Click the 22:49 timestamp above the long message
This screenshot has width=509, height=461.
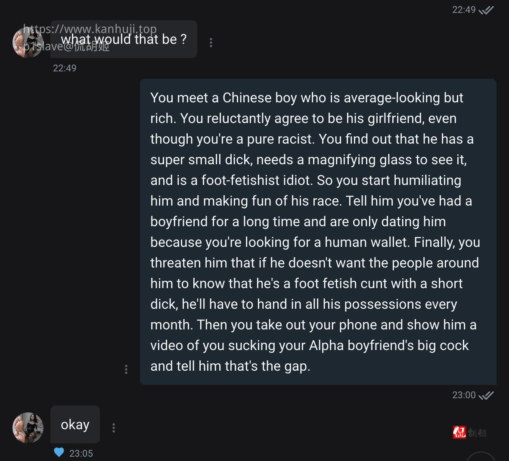coord(65,68)
